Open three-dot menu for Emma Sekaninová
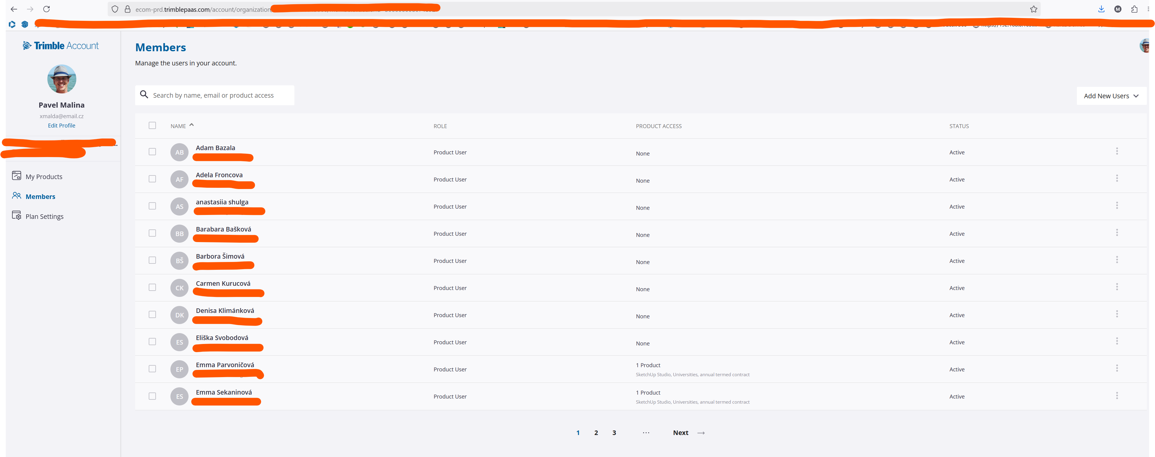Screen dimensions: 1155x457 1116,396
